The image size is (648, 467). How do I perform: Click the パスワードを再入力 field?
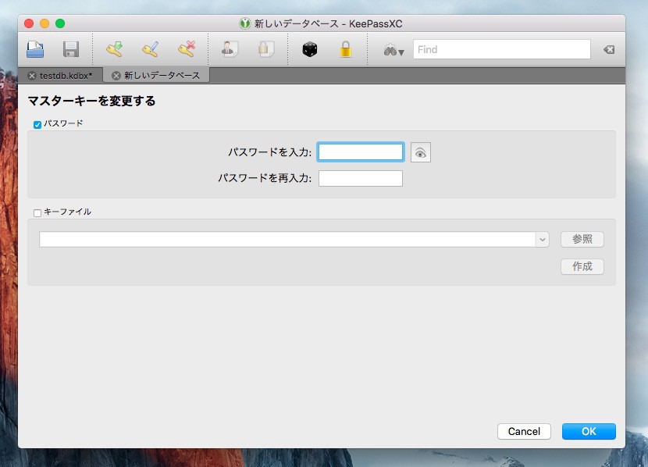point(361,179)
